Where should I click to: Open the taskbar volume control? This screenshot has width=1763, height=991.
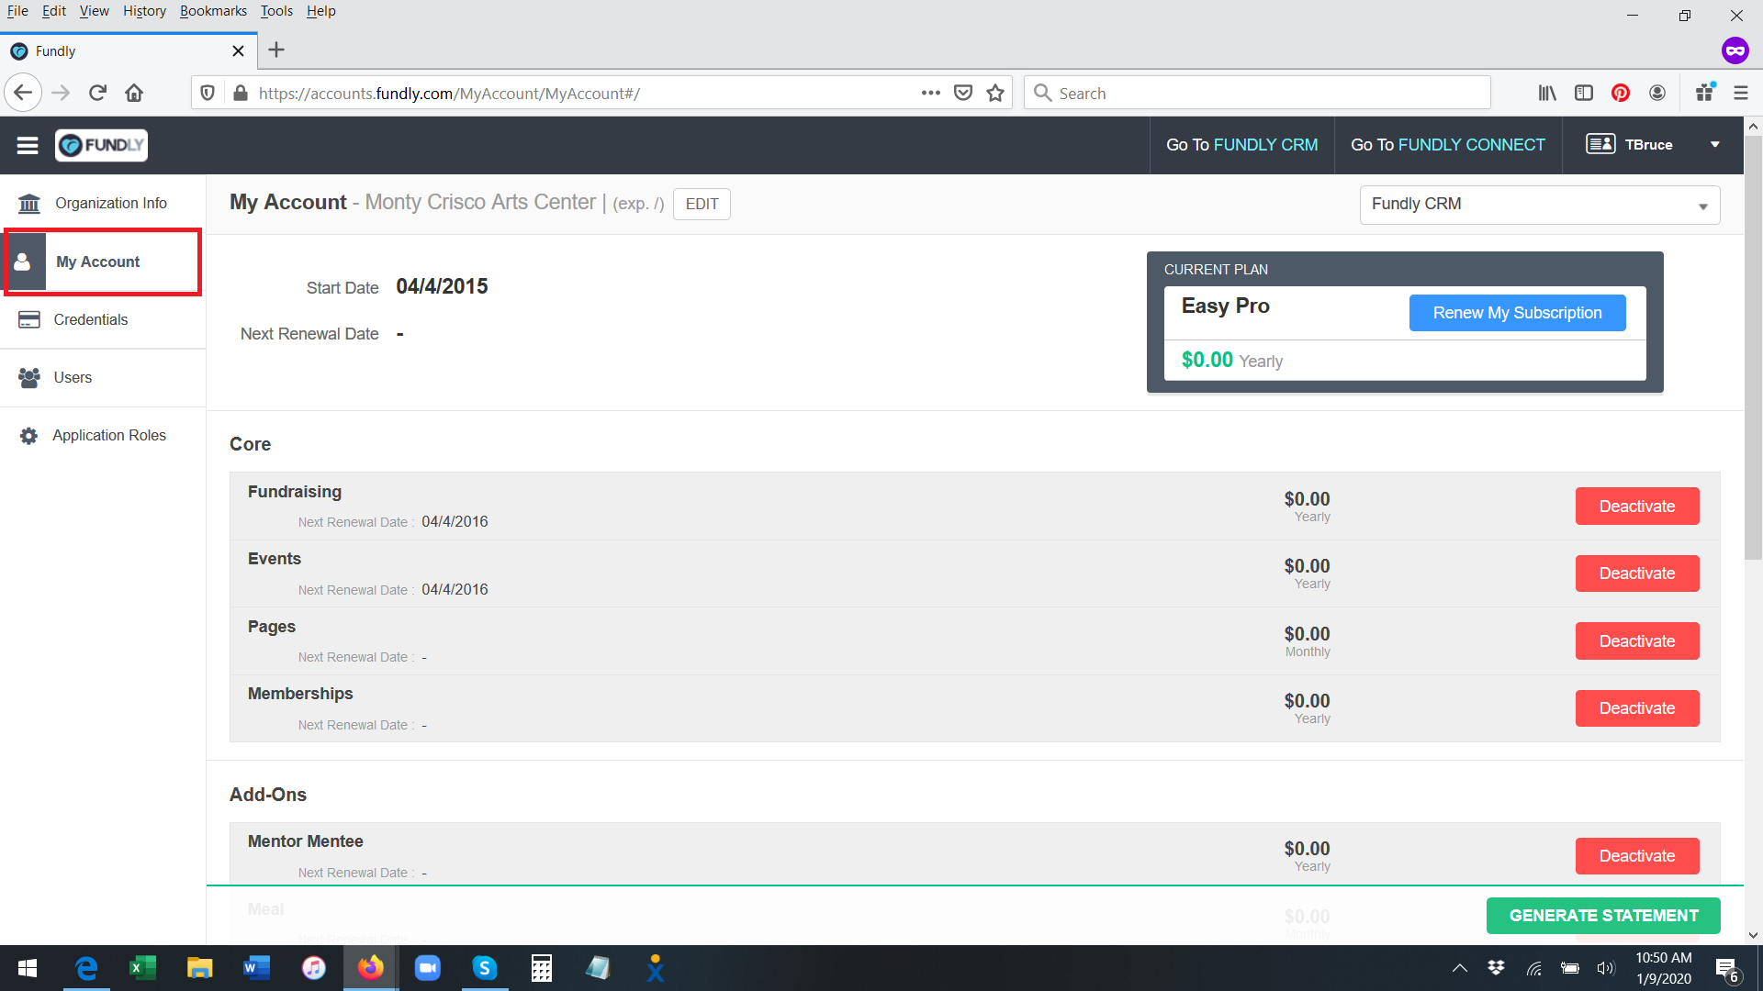(1606, 968)
